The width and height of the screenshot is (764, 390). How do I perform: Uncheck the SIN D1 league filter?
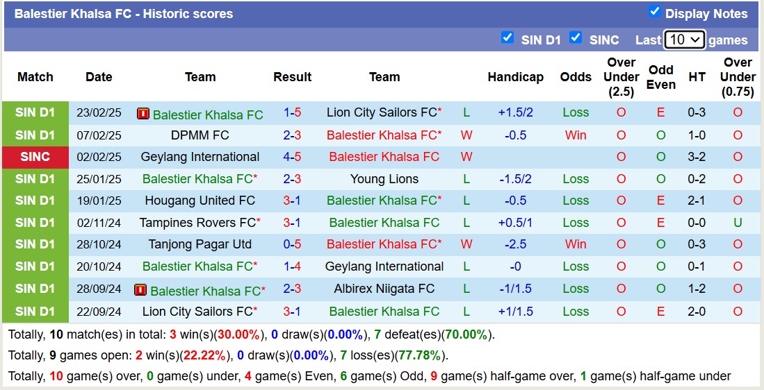pos(507,37)
